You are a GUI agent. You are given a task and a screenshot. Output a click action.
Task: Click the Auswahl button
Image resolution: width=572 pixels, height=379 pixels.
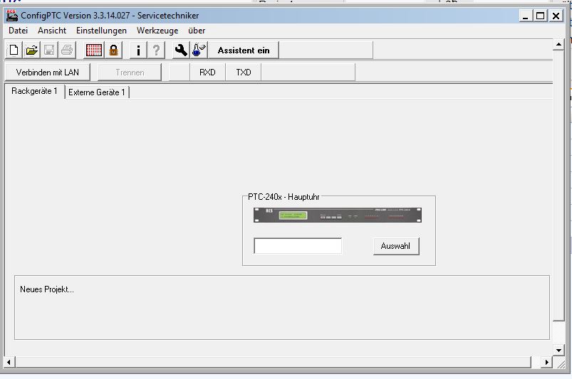coord(395,246)
